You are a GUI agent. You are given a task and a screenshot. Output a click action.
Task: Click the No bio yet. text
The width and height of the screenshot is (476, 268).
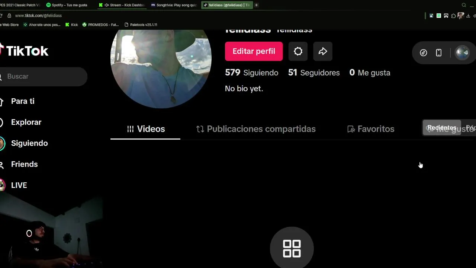coord(244,89)
